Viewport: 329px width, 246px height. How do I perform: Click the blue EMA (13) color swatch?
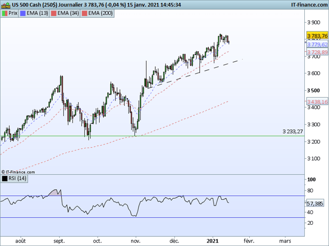23,14
